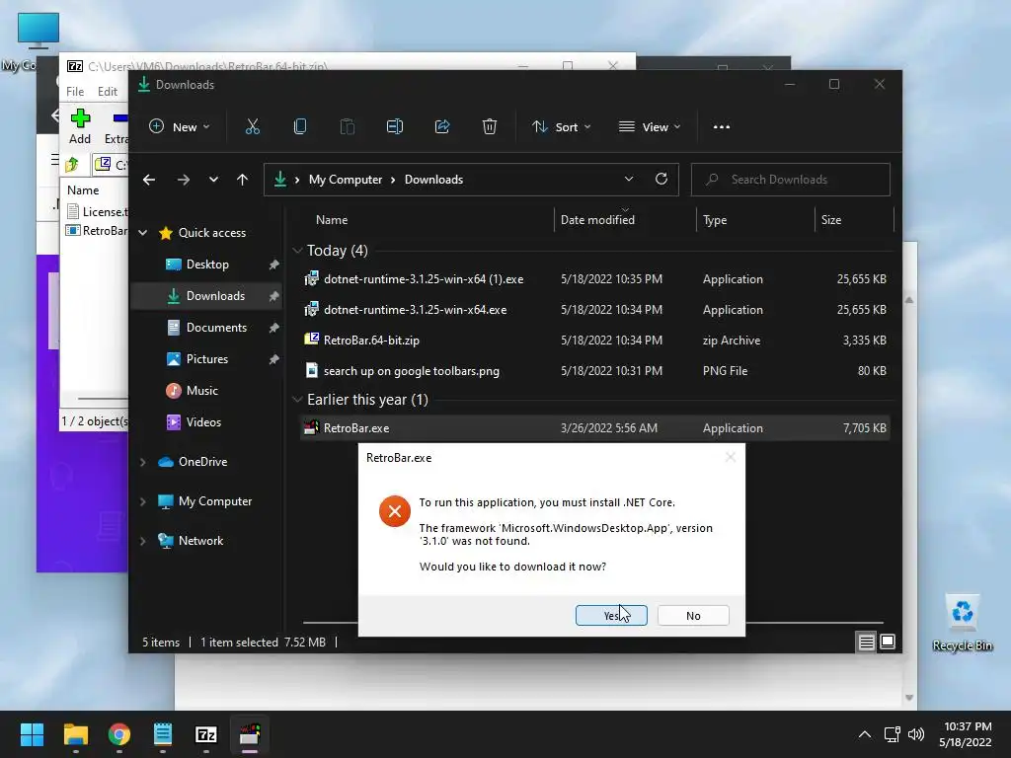The height and width of the screenshot is (758, 1011).
Task: Expand OneDrive in navigation pane
Action: click(143, 462)
